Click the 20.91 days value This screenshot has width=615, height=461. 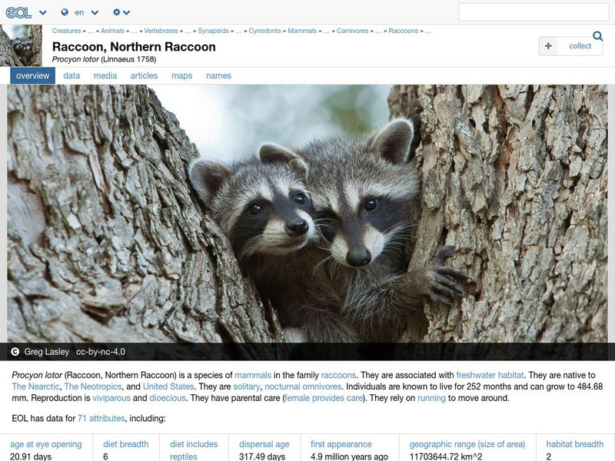click(x=31, y=456)
